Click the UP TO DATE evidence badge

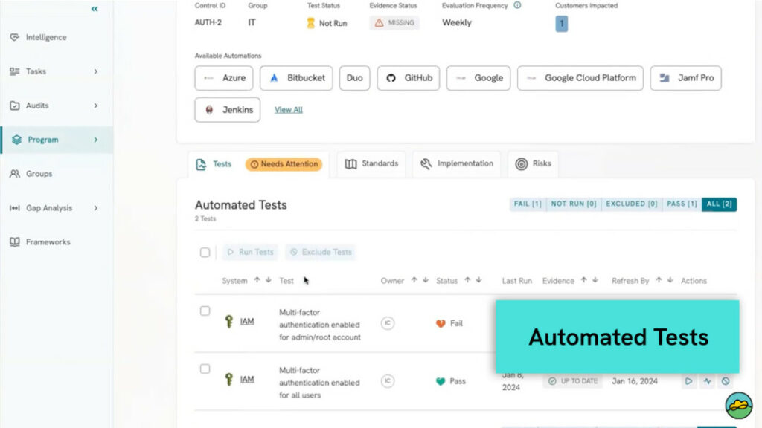(x=573, y=381)
